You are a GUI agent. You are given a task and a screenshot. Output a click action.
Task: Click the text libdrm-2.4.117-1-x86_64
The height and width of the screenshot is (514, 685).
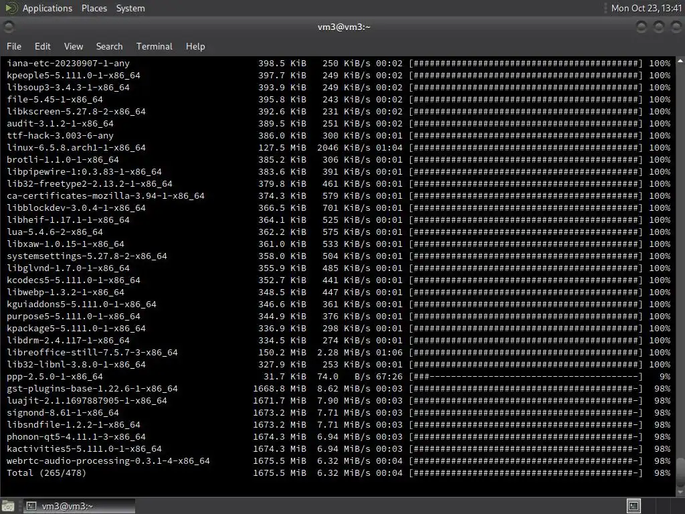(x=68, y=341)
